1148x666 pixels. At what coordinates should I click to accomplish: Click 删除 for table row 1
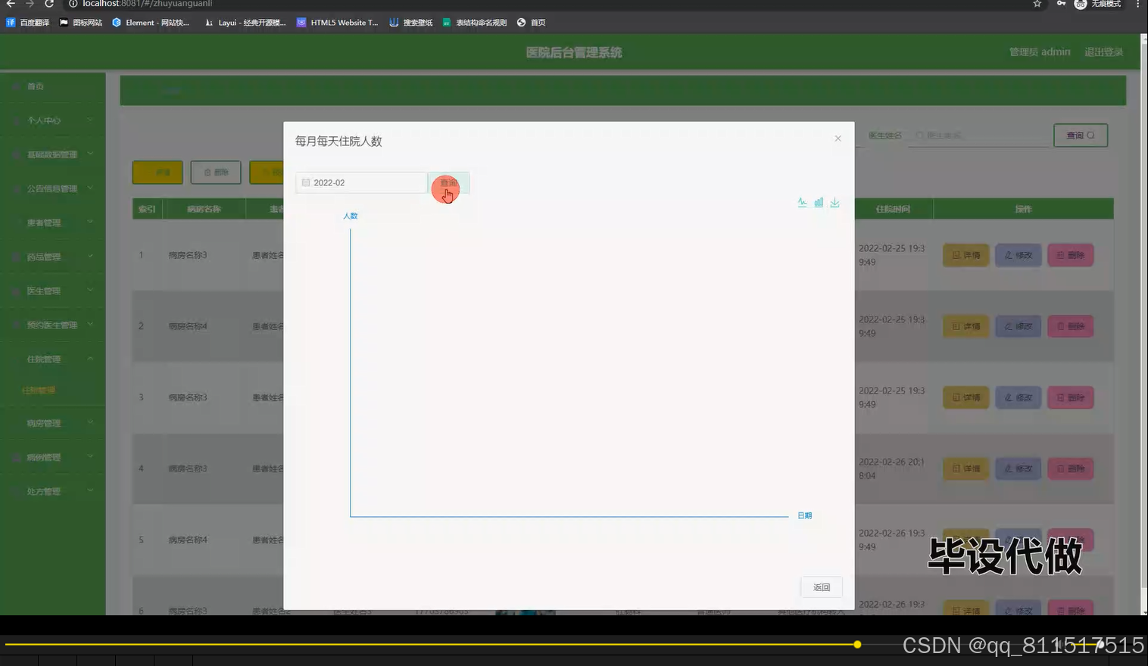1071,255
